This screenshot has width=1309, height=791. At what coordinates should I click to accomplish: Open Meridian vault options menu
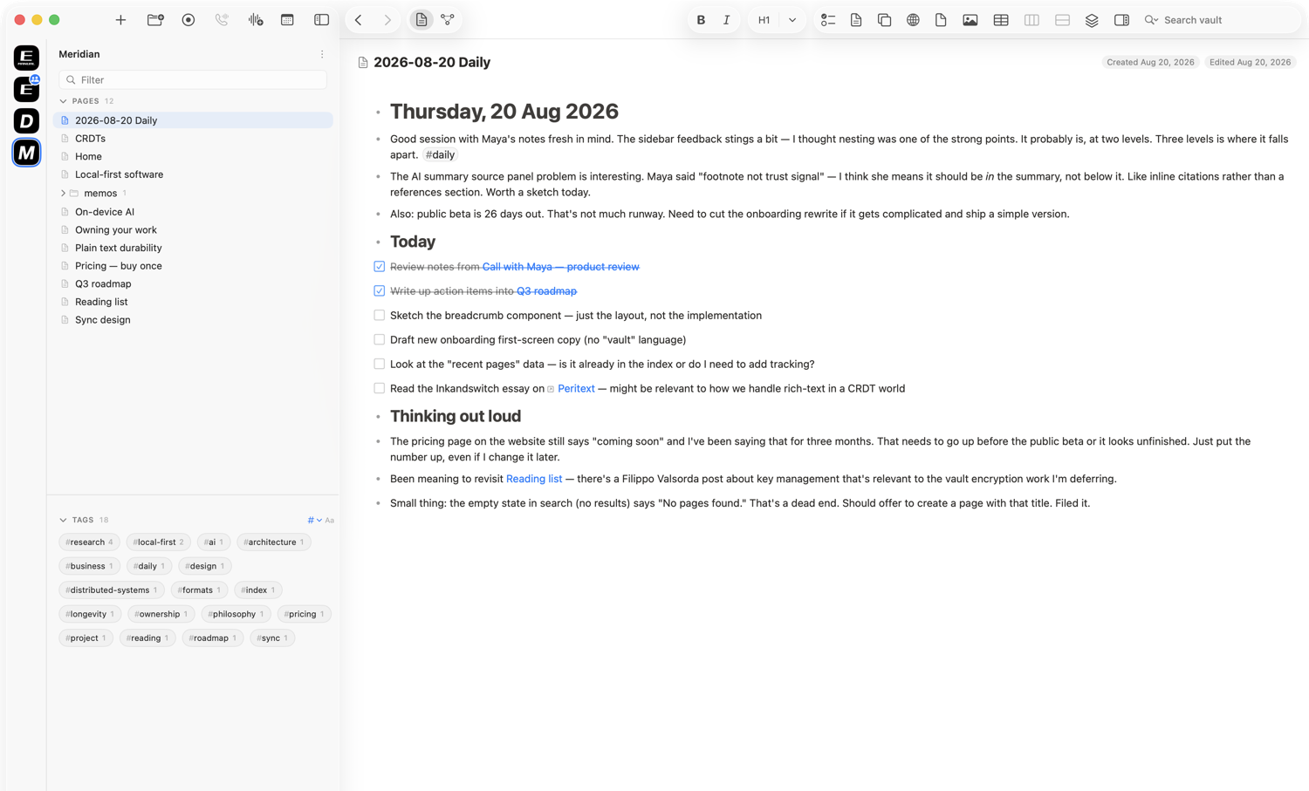[322, 54]
